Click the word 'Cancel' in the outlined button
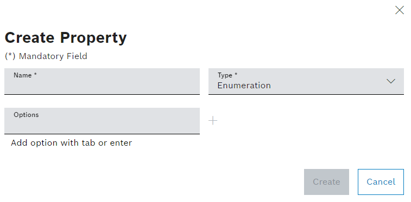The height and width of the screenshot is (202, 411). (381, 182)
